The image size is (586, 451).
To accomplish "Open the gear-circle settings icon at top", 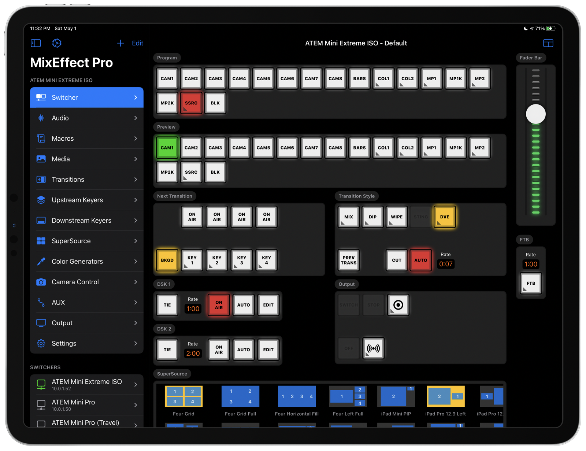I will point(57,43).
